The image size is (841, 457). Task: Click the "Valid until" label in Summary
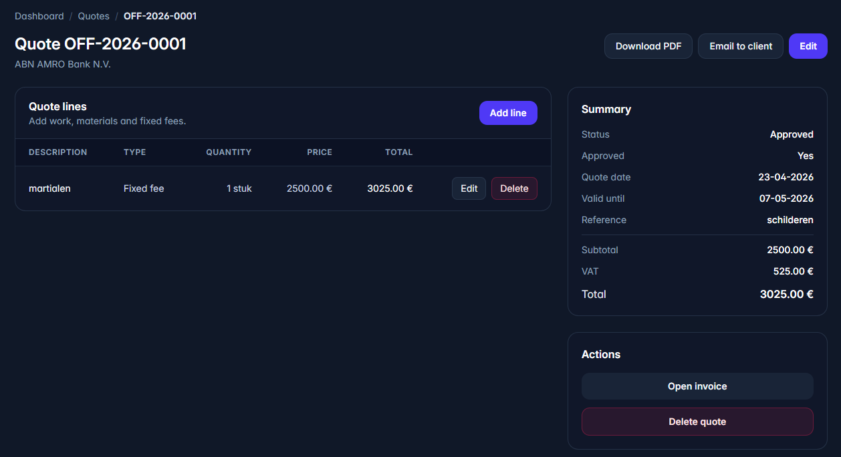click(x=603, y=198)
